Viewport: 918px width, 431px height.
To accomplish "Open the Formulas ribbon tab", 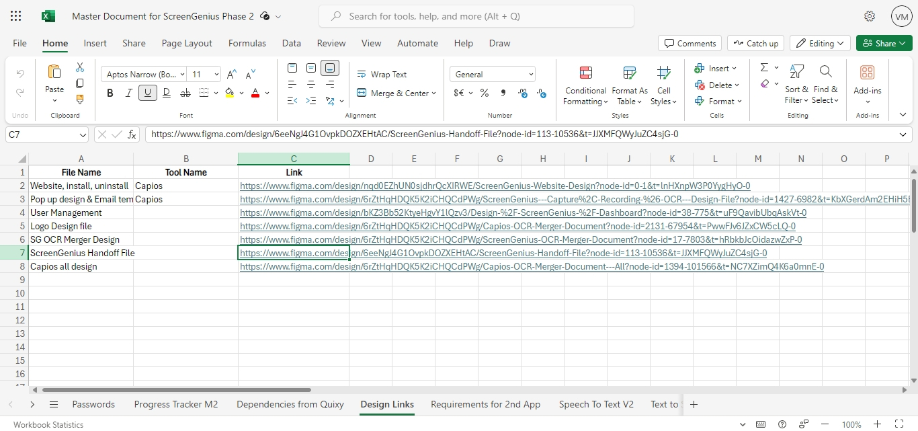I will pyautogui.click(x=247, y=43).
